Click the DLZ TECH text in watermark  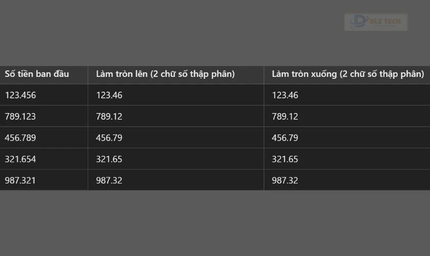tap(385, 21)
